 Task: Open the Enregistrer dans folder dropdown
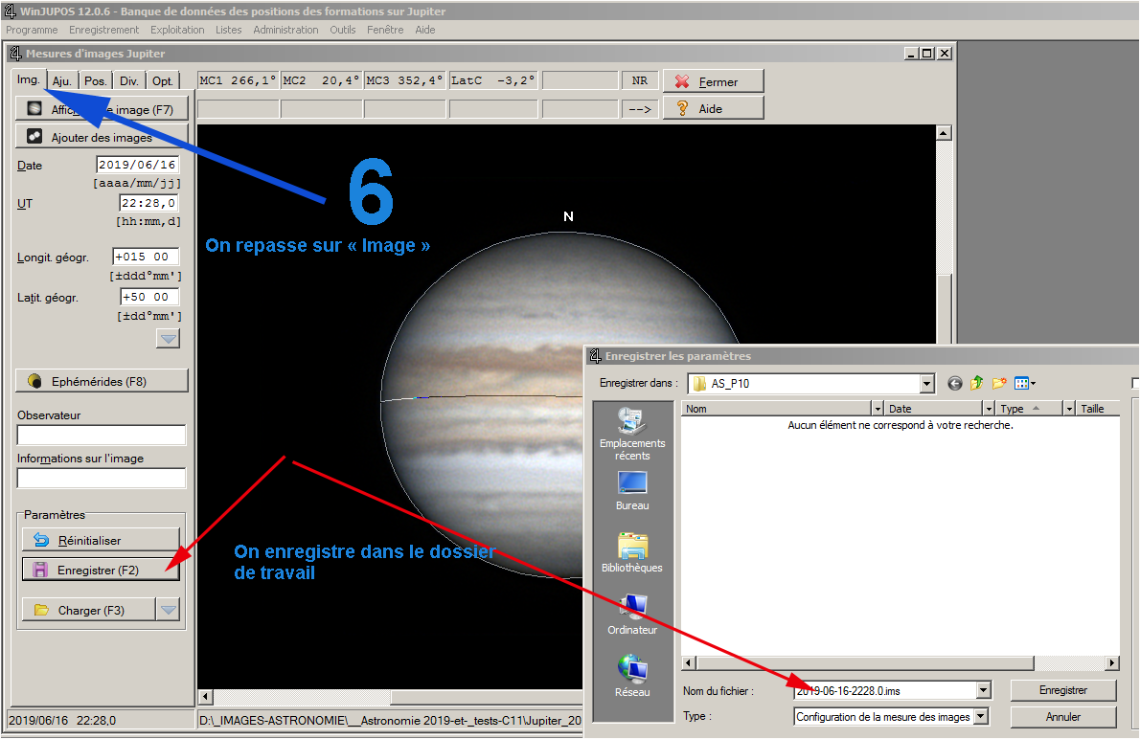coord(927,383)
